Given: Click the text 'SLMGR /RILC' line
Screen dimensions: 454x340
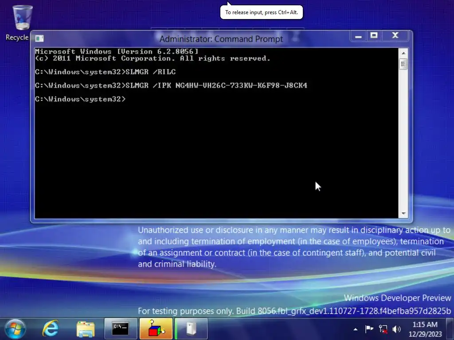Looking at the screenshot, I should 151,72.
